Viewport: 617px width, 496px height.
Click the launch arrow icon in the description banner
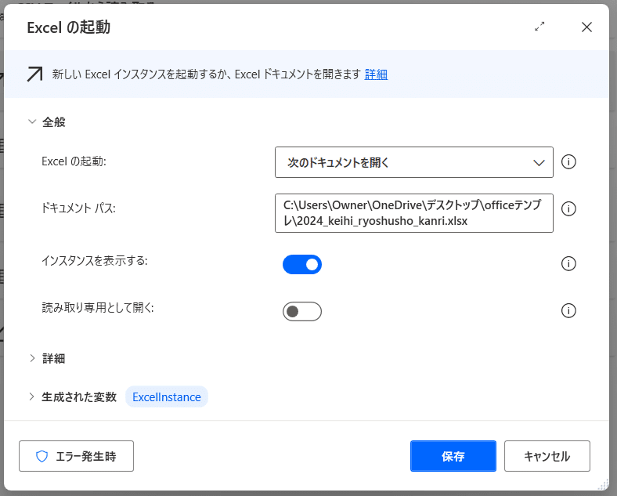[x=34, y=74]
